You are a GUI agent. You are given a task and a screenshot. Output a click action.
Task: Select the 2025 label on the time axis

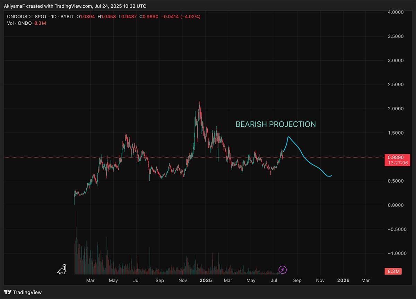(x=206, y=280)
